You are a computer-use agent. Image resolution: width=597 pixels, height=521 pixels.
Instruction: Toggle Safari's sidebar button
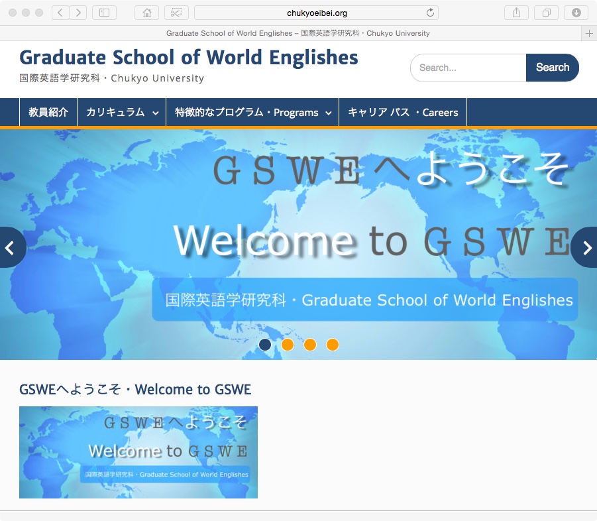pos(104,13)
